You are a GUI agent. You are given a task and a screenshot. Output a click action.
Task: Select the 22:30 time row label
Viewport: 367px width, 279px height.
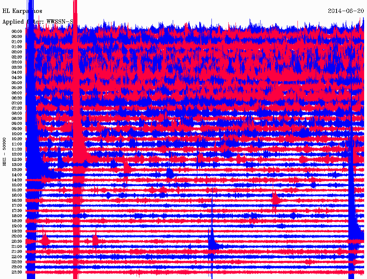pos(17,262)
